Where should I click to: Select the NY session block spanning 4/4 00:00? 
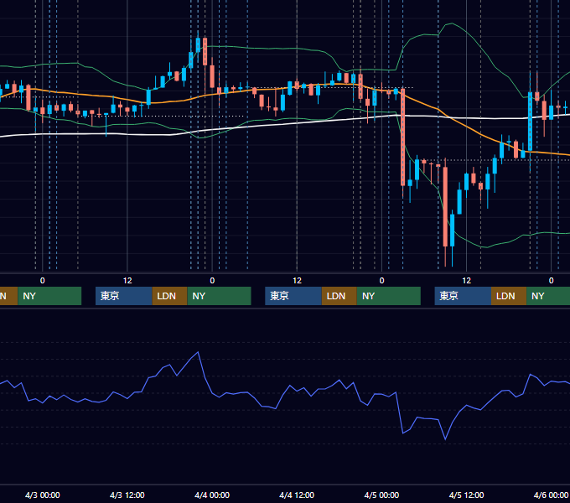220,296
